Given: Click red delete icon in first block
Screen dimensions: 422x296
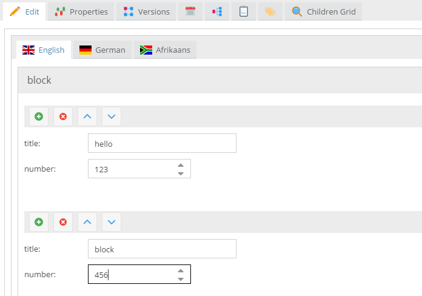Looking at the screenshot, I should point(63,116).
